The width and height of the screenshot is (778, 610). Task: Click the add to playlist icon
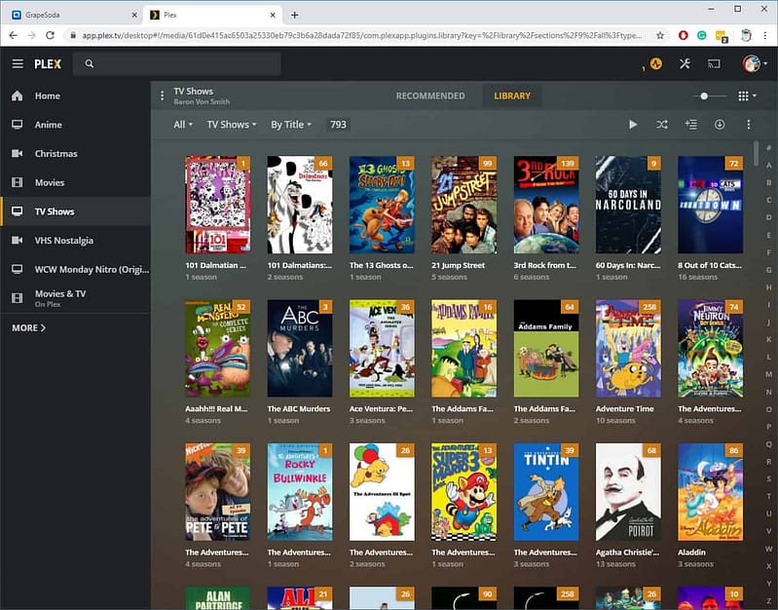coord(690,124)
